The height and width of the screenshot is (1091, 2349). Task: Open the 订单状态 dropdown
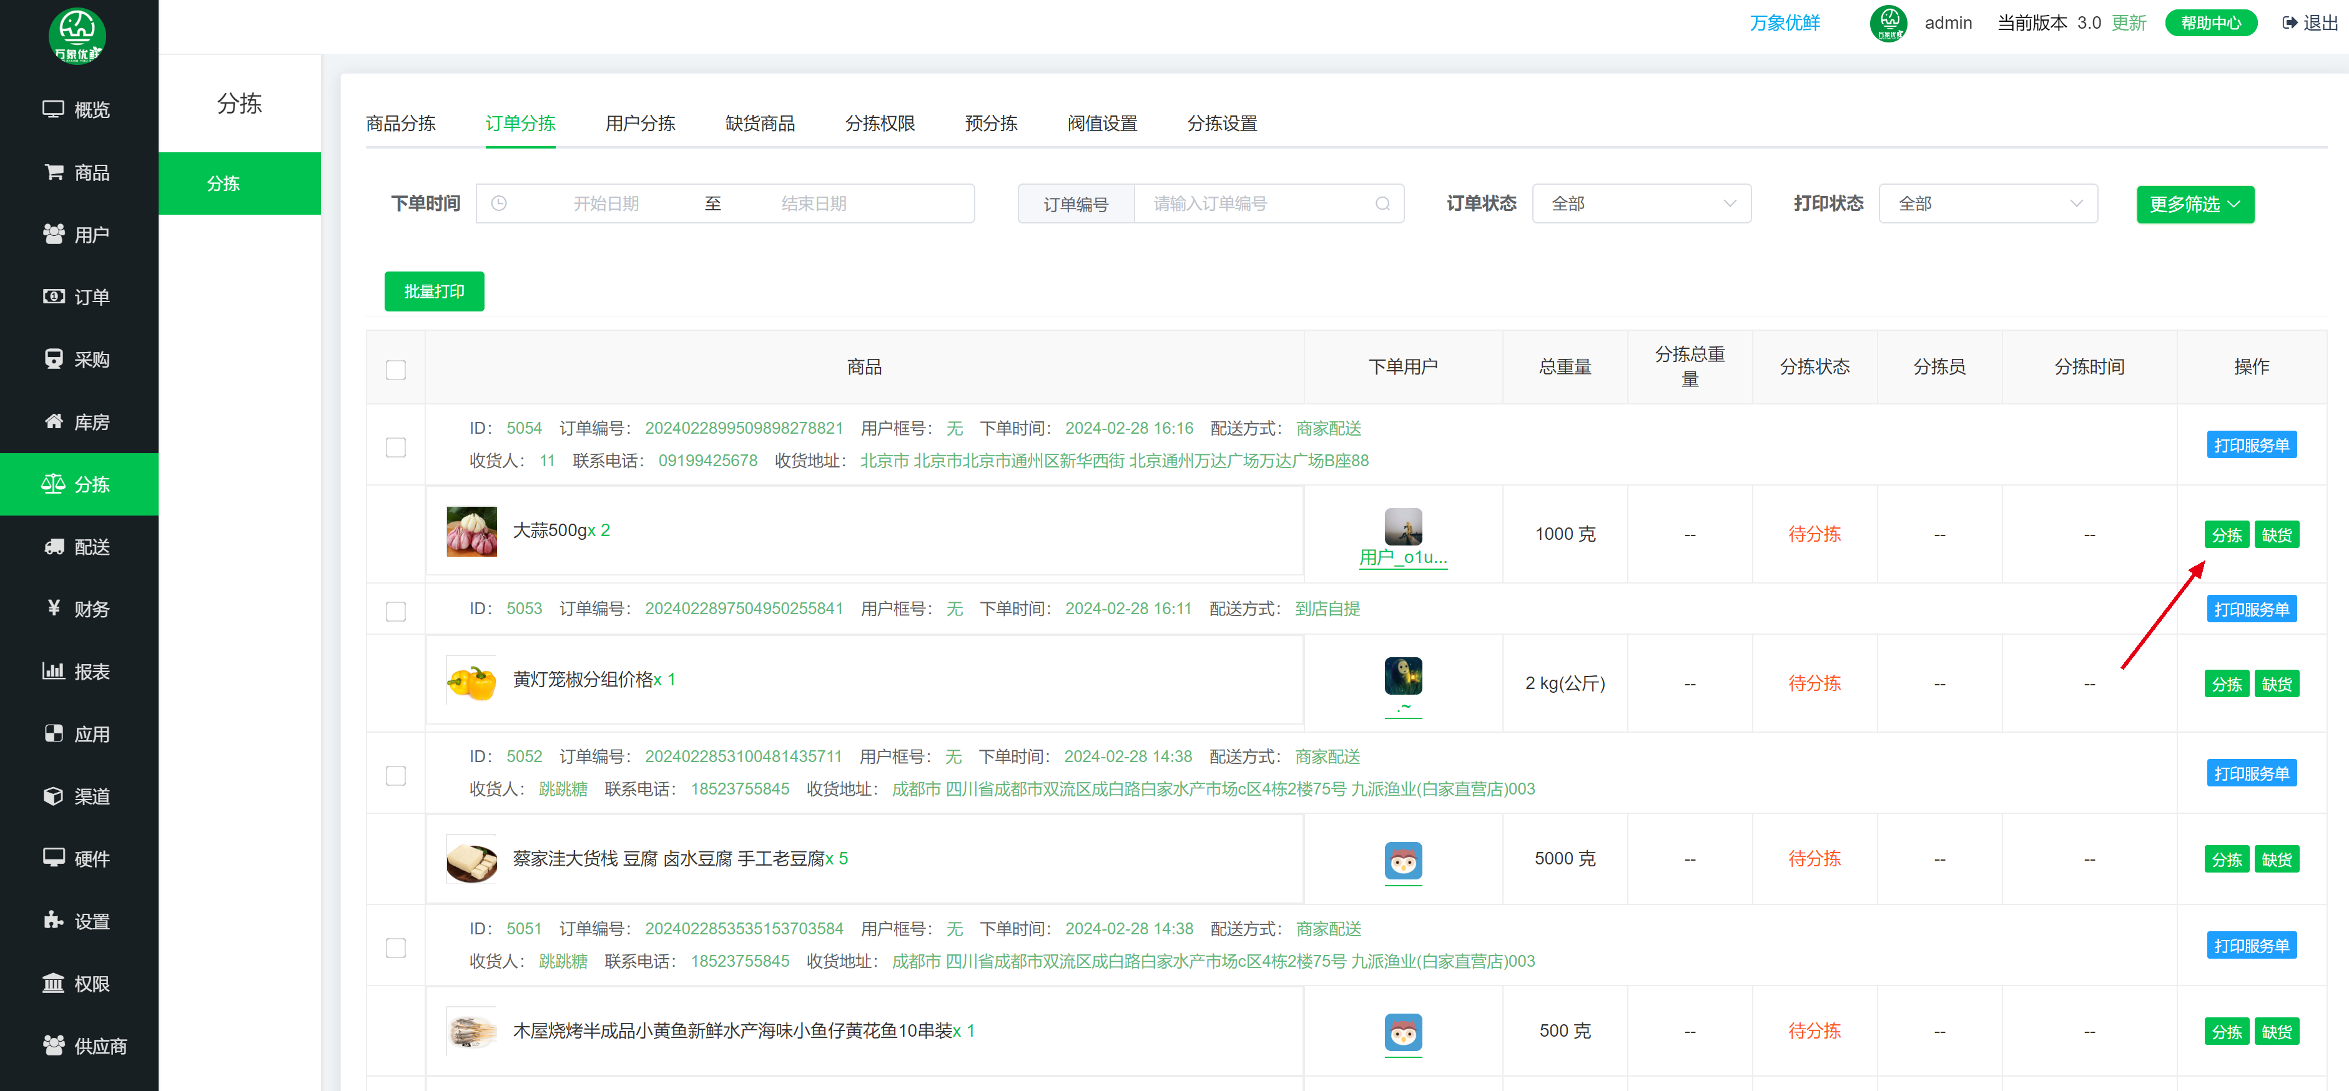(x=1640, y=204)
